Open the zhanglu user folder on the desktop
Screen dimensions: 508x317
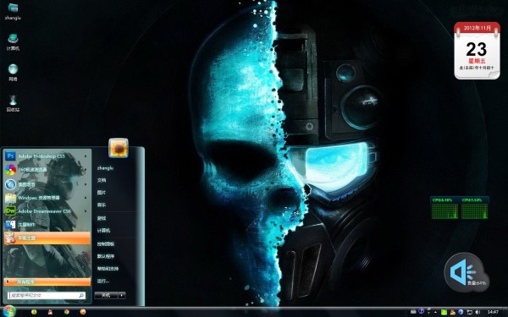[x=13, y=11]
